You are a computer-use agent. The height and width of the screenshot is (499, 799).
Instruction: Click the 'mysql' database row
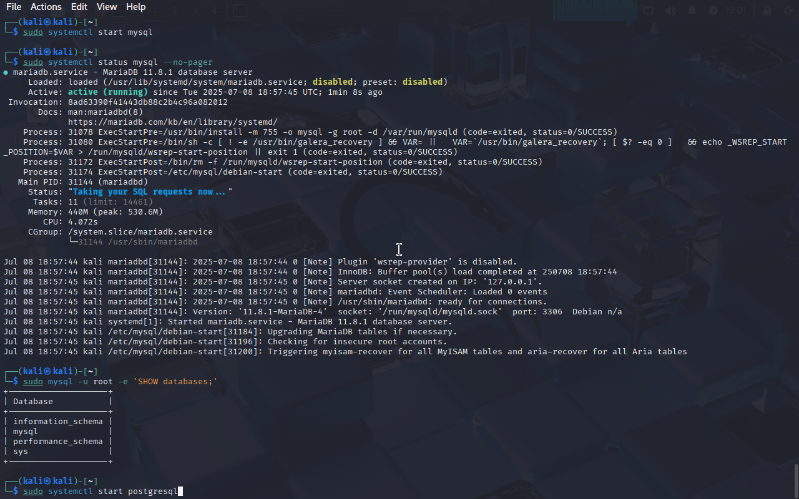click(x=26, y=432)
